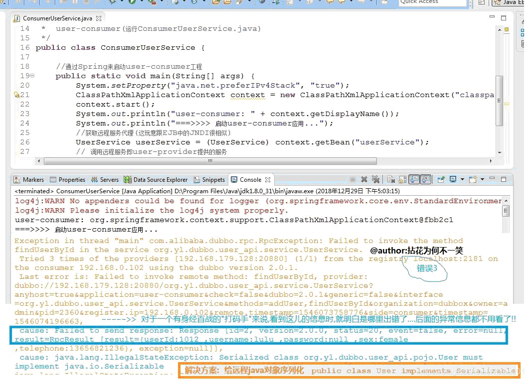Switch to the Markers tab
Screen dimensions: 529x381
(29, 180)
